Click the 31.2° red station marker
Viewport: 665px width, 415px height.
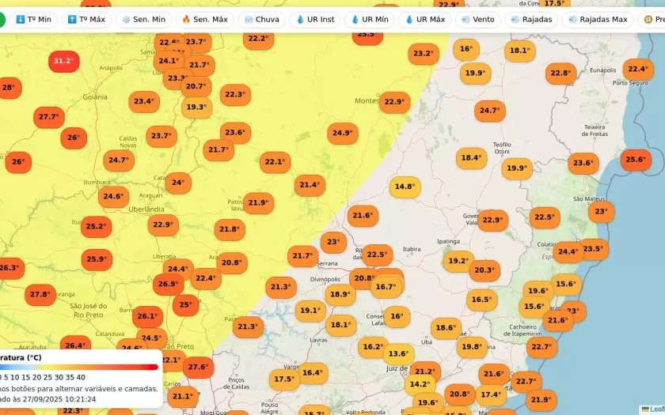63,61
